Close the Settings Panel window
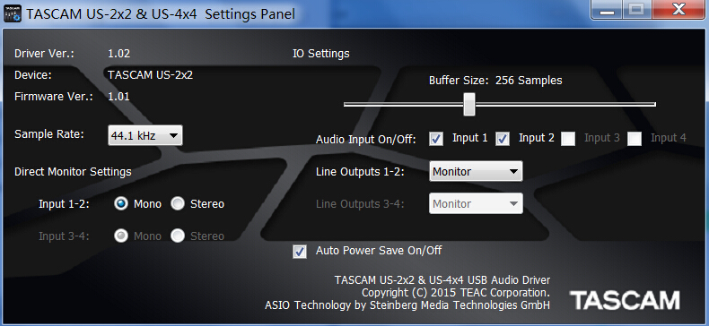The image size is (709, 326). coord(678,10)
